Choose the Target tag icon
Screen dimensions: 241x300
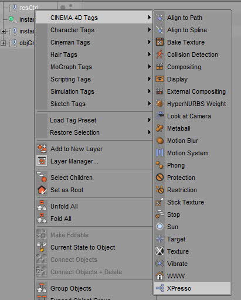(159, 239)
